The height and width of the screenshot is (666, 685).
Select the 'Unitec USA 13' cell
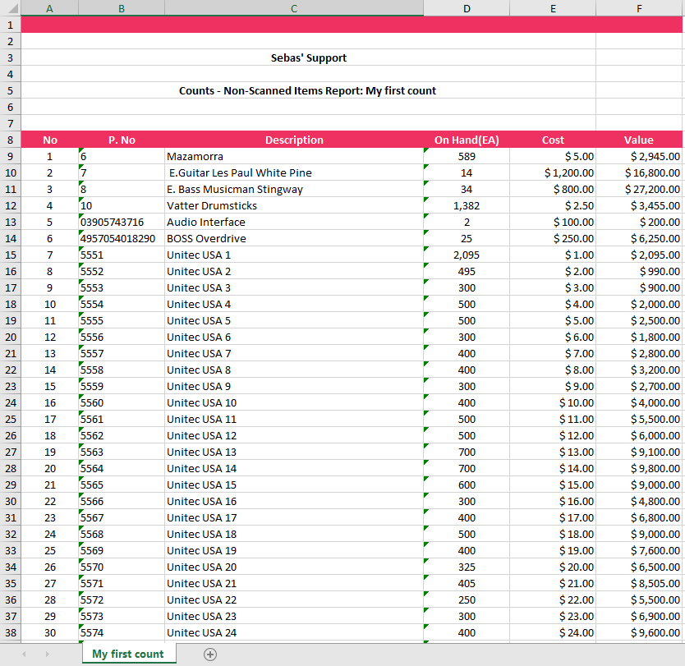pyautogui.click(x=294, y=452)
